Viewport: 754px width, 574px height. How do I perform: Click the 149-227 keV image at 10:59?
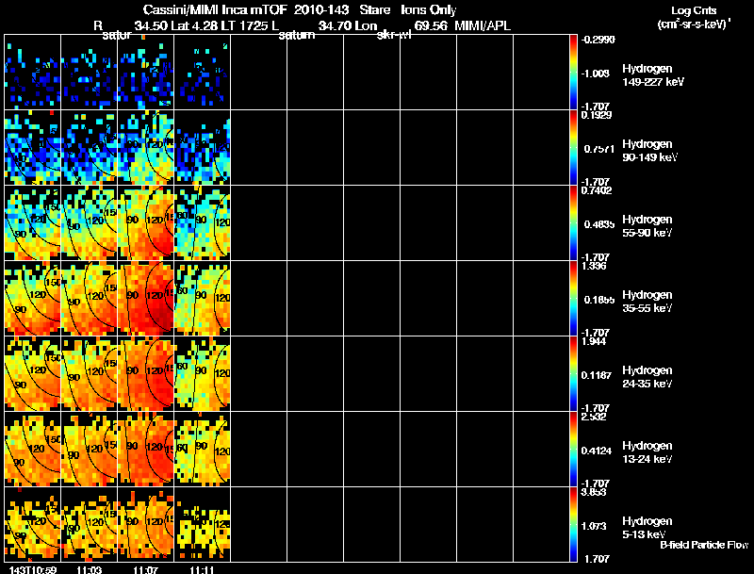[33, 73]
